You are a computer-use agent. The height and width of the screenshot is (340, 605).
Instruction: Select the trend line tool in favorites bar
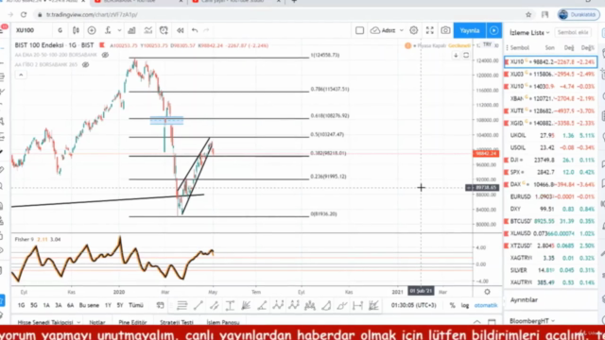[198, 306]
